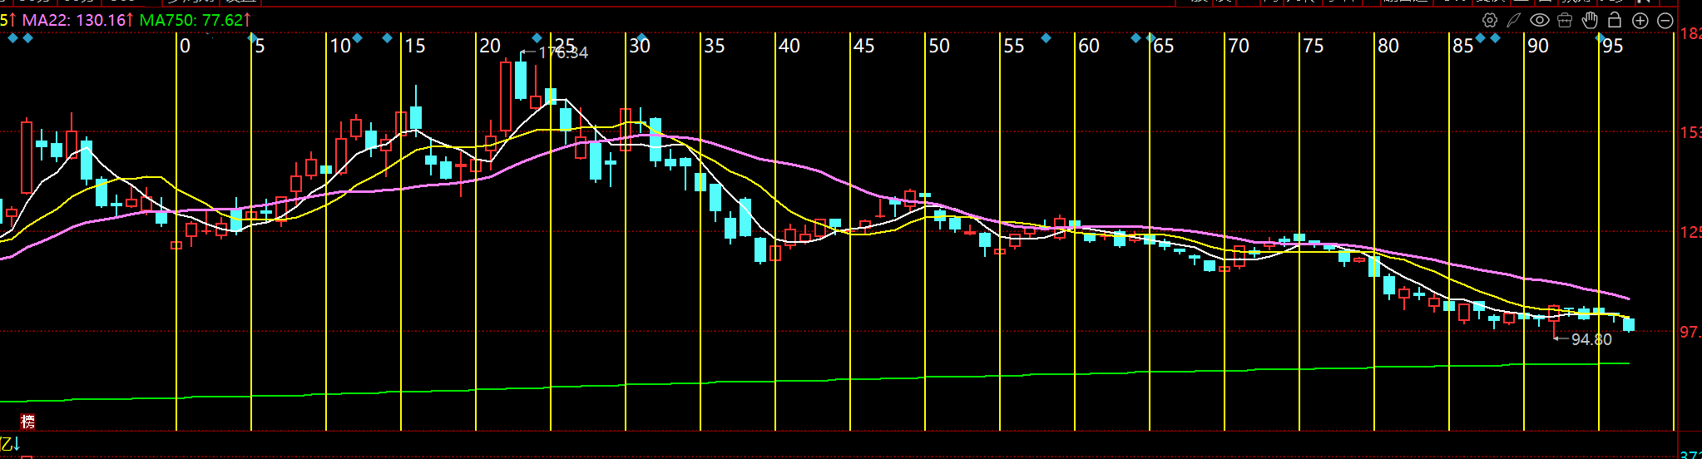Open chart settings gear icon

point(1489,20)
